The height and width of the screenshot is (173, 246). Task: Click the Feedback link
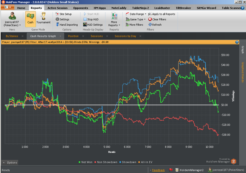158,170
